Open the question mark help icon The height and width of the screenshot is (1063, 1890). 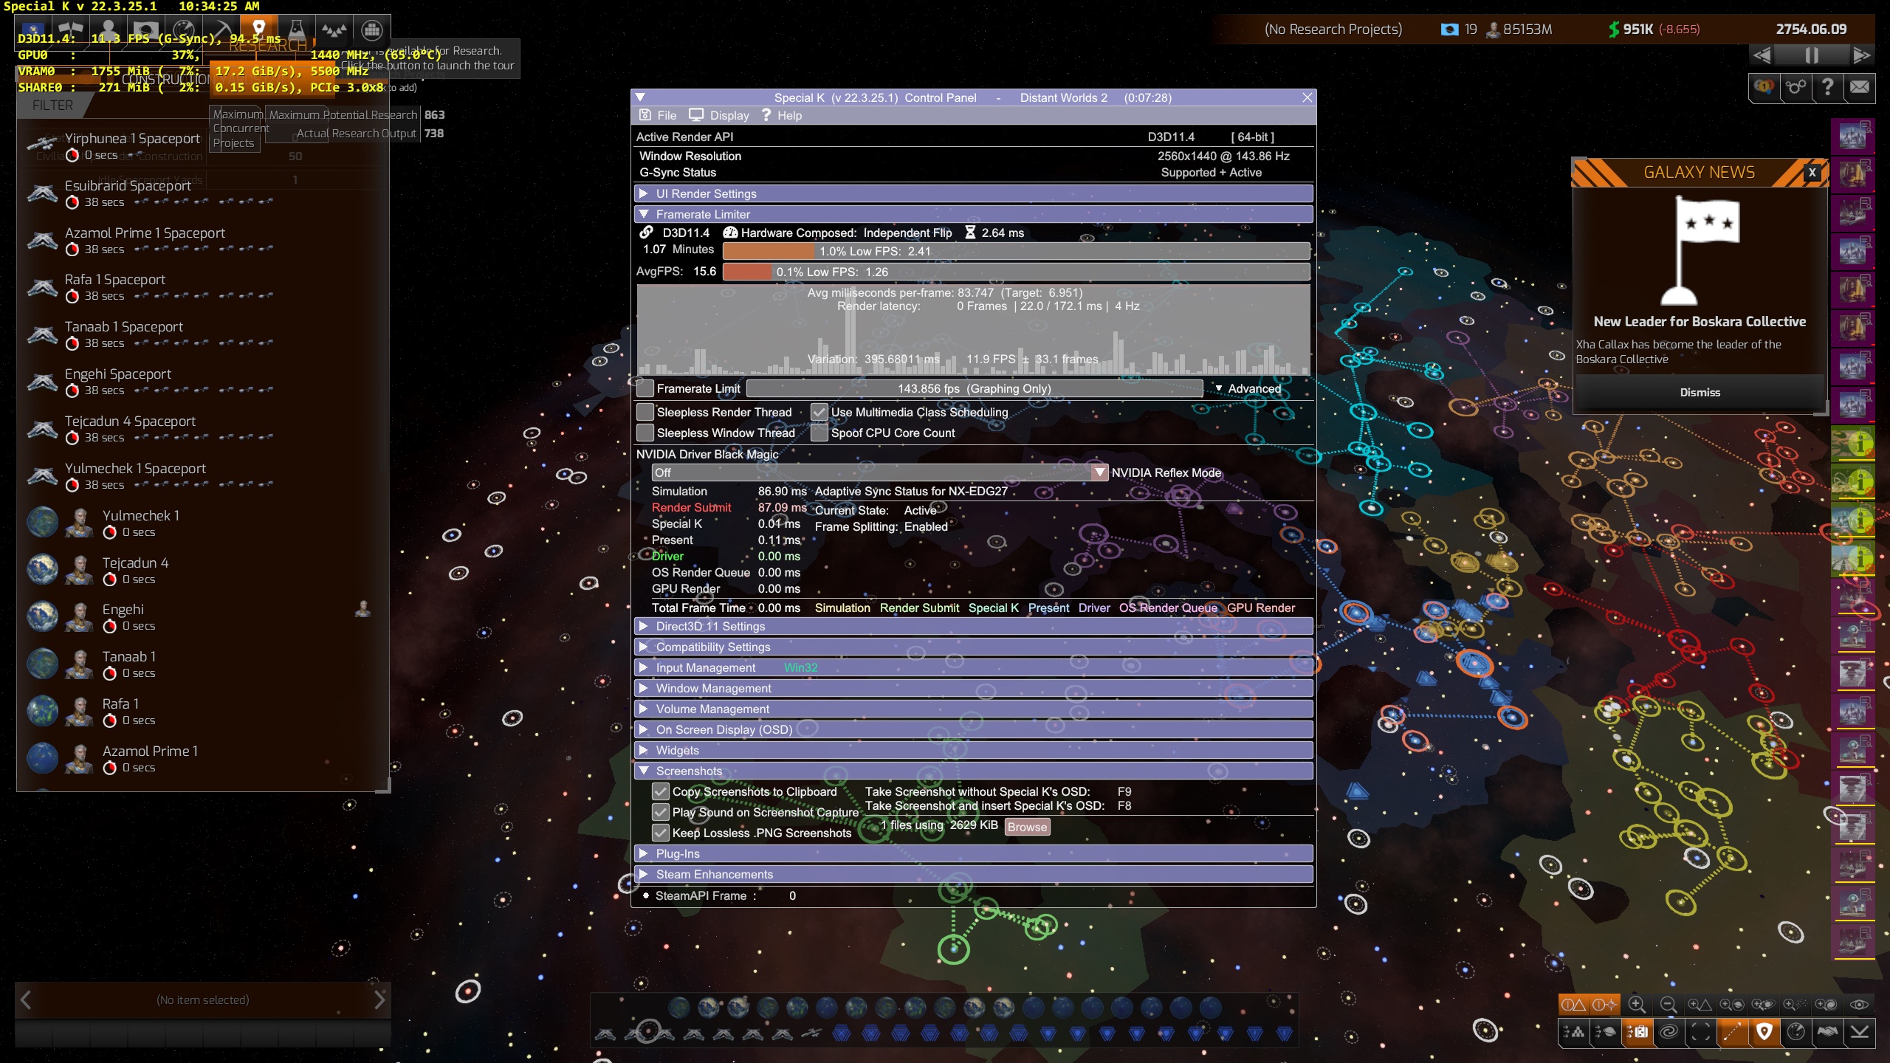click(1827, 87)
